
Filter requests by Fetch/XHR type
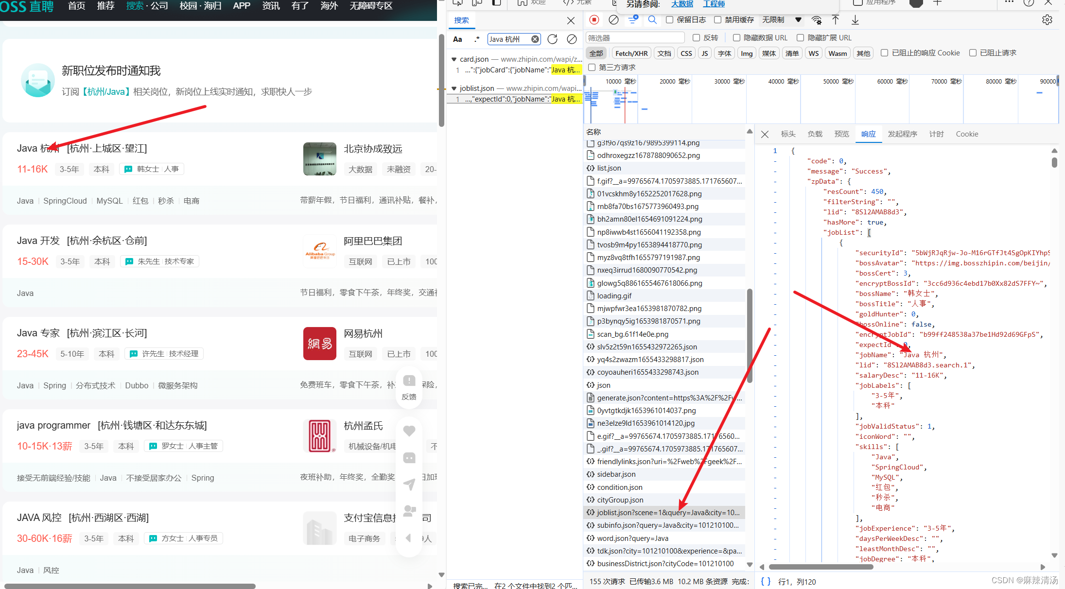[x=631, y=53]
